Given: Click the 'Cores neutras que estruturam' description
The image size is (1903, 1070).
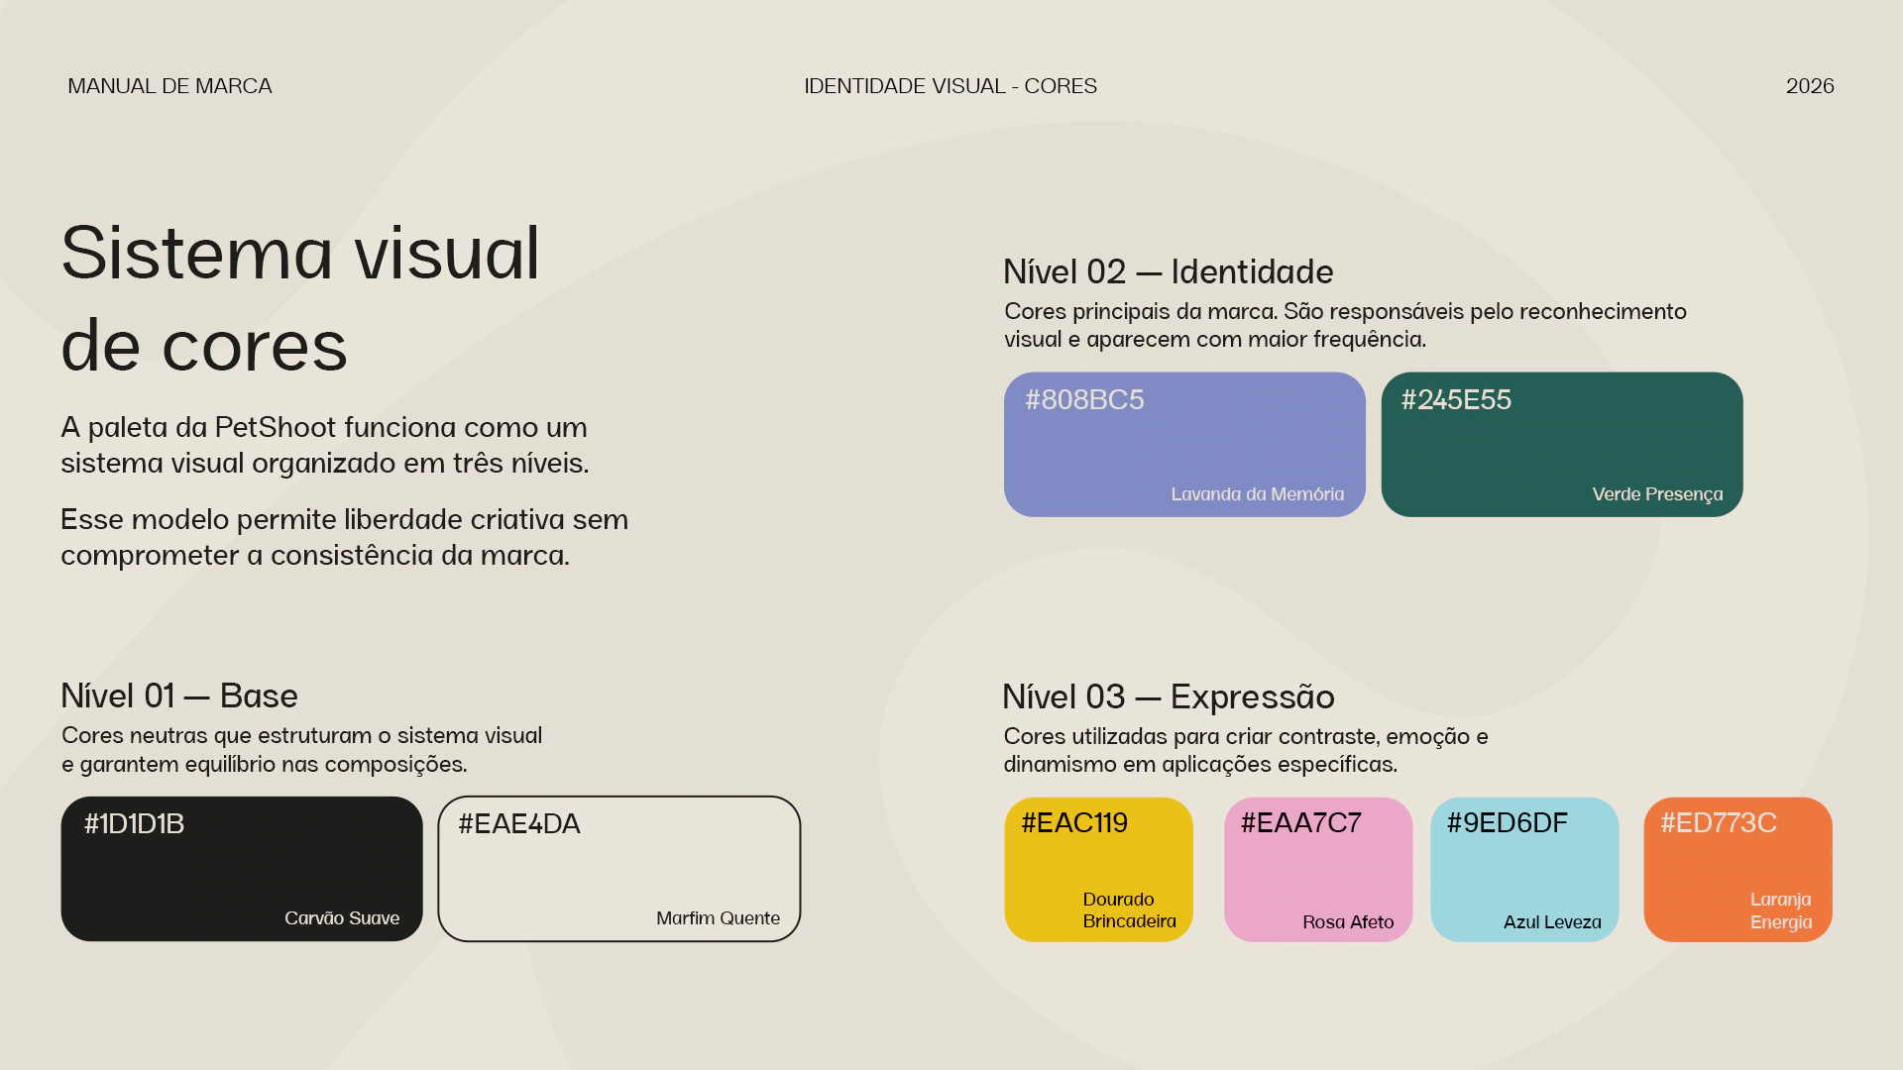Looking at the screenshot, I should (302, 750).
